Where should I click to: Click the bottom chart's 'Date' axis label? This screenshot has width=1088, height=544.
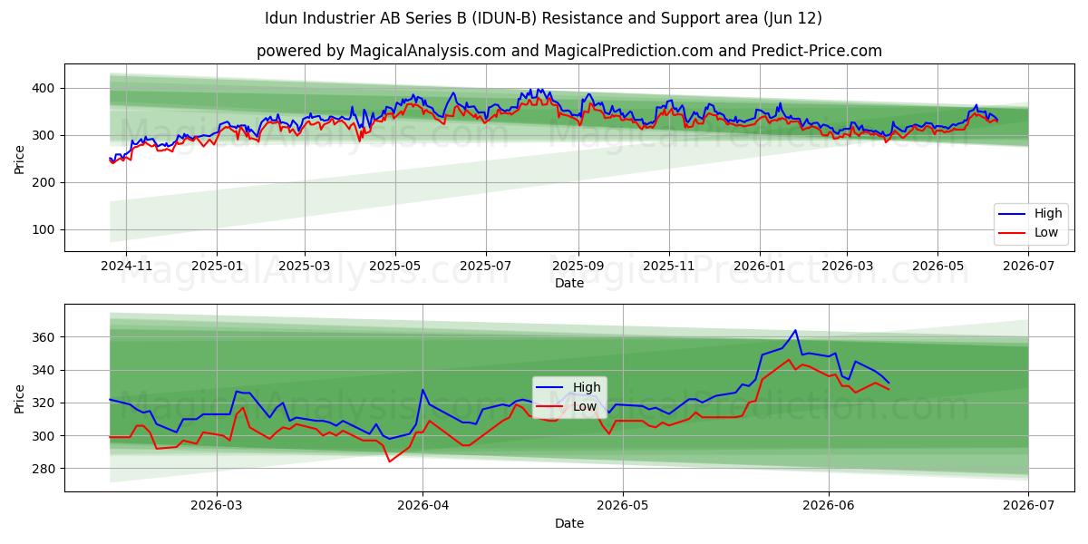(x=569, y=523)
